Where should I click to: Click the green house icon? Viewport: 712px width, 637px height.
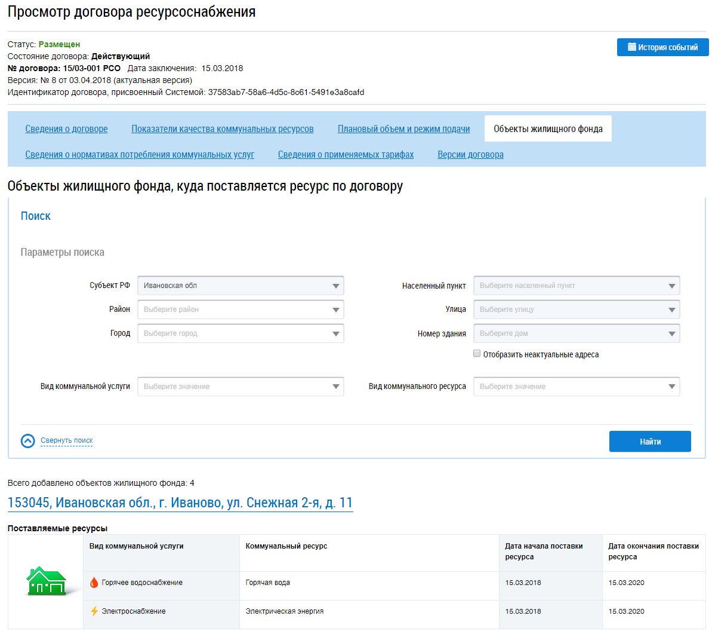coord(47,581)
